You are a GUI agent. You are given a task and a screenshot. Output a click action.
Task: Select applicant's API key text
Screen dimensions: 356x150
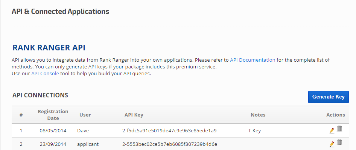[x=170, y=144]
